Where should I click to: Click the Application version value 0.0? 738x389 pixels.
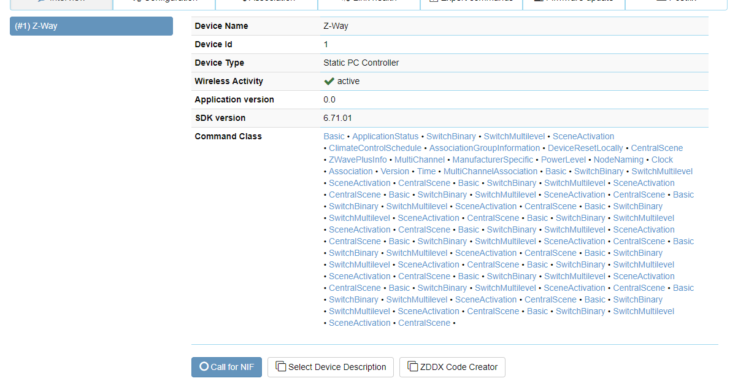click(329, 99)
